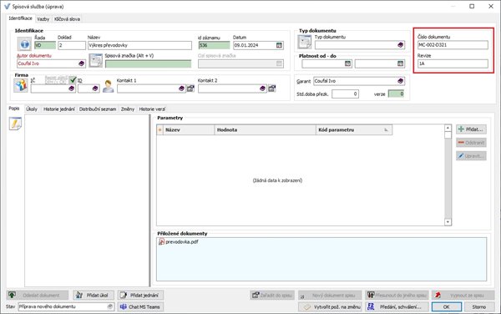
Task: Open Platnost od calendar dropdown
Action: 347,63
